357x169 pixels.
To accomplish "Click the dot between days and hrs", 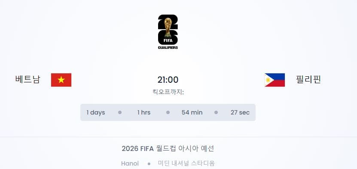I will pyautogui.click(x=120, y=112).
